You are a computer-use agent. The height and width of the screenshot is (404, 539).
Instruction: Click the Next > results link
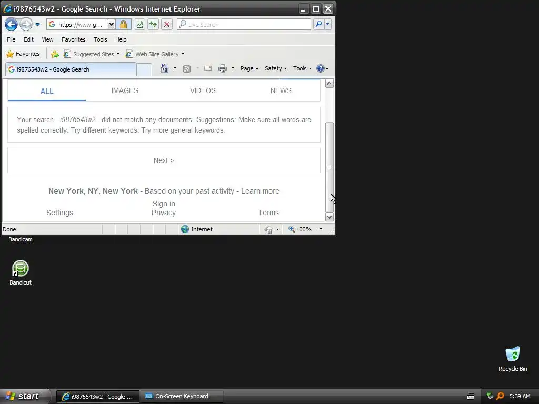pyautogui.click(x=164, y=160)
